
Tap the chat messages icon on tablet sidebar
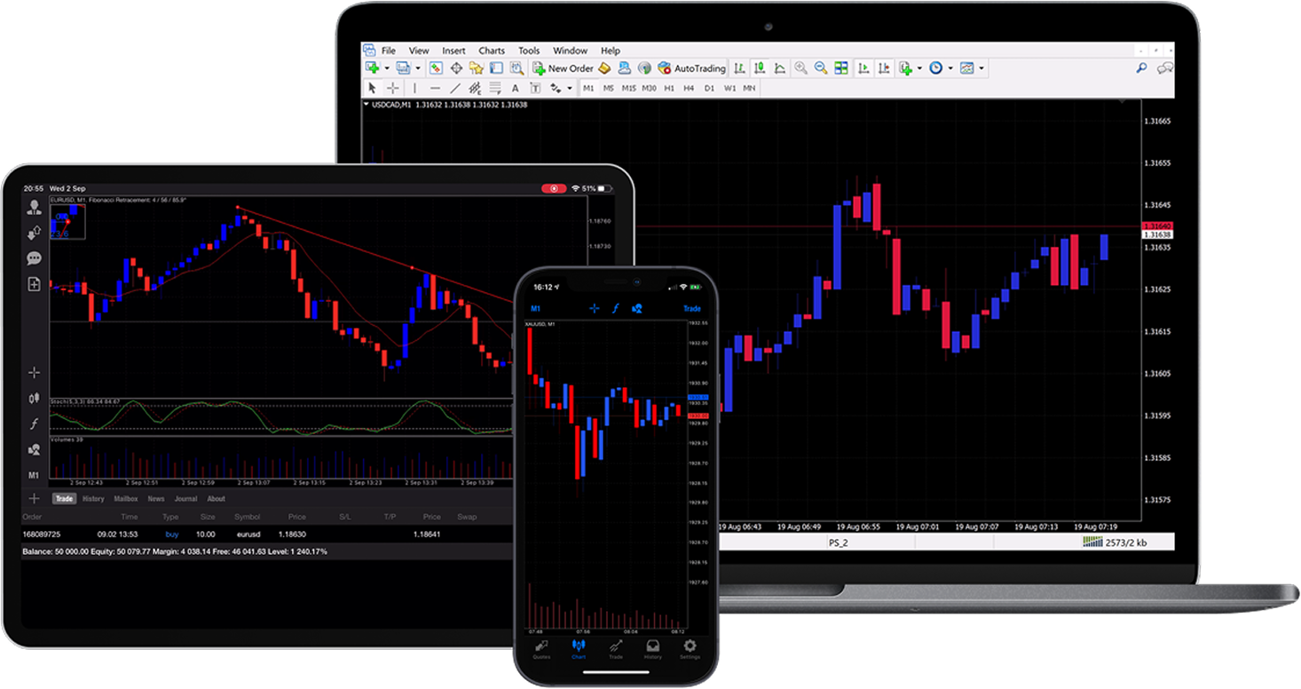[33, 257]
